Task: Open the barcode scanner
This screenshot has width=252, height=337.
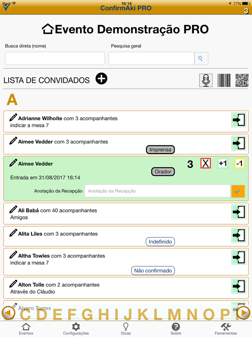Action: 224,80
